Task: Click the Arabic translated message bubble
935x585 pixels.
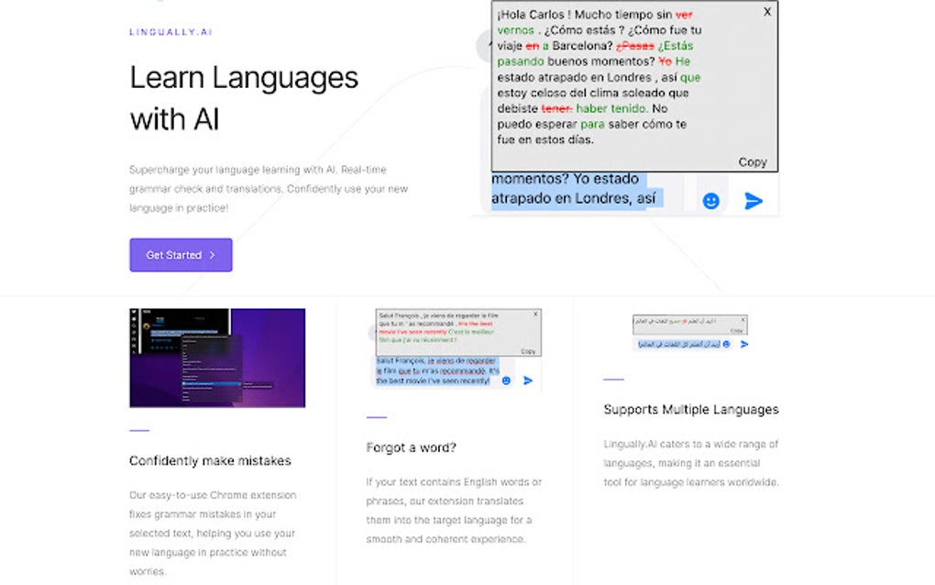Action: pos(683,345)
